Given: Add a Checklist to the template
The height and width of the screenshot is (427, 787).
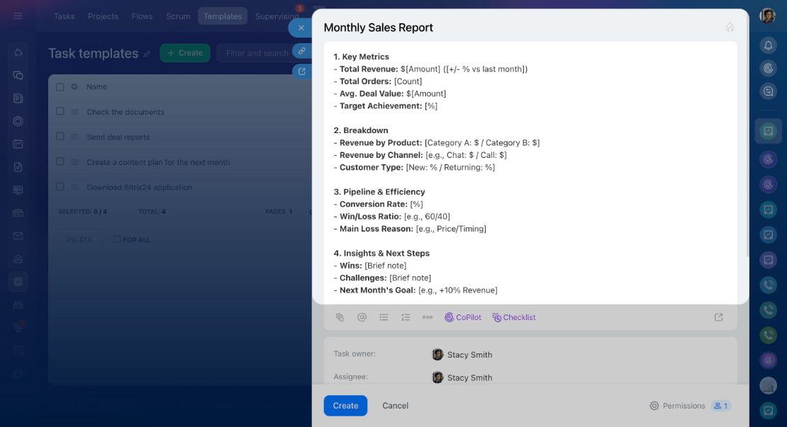Looking at the screenshot, I should click(514, 317).
